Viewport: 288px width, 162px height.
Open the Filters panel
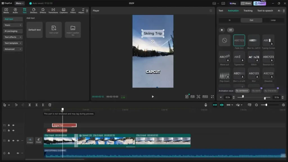tap(73, 11)
